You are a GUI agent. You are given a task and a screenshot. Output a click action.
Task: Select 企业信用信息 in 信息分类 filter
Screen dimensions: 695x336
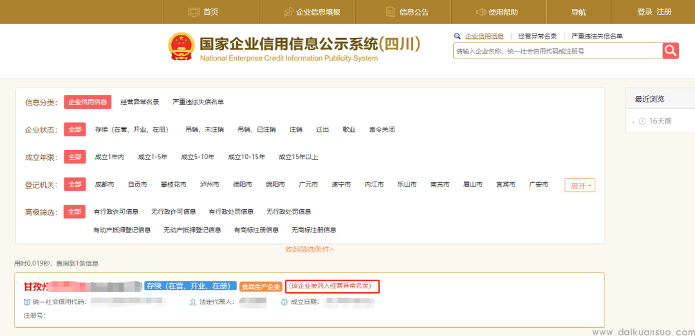point(88,102)
